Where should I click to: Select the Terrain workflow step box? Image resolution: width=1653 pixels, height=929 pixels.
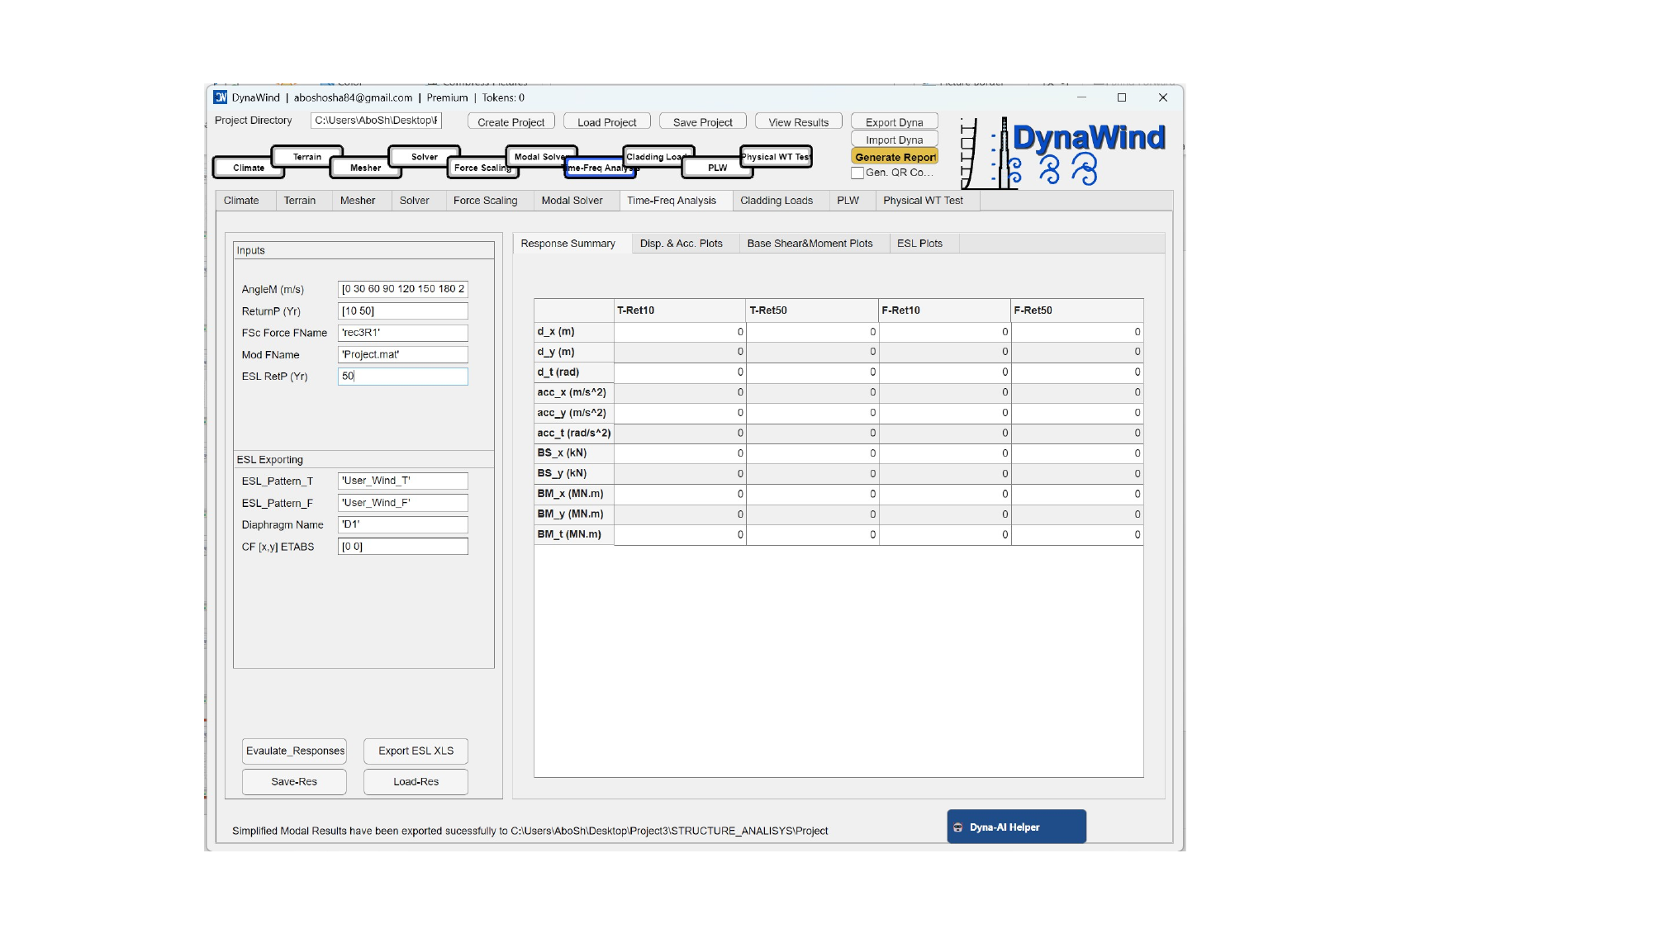(306, 156)
